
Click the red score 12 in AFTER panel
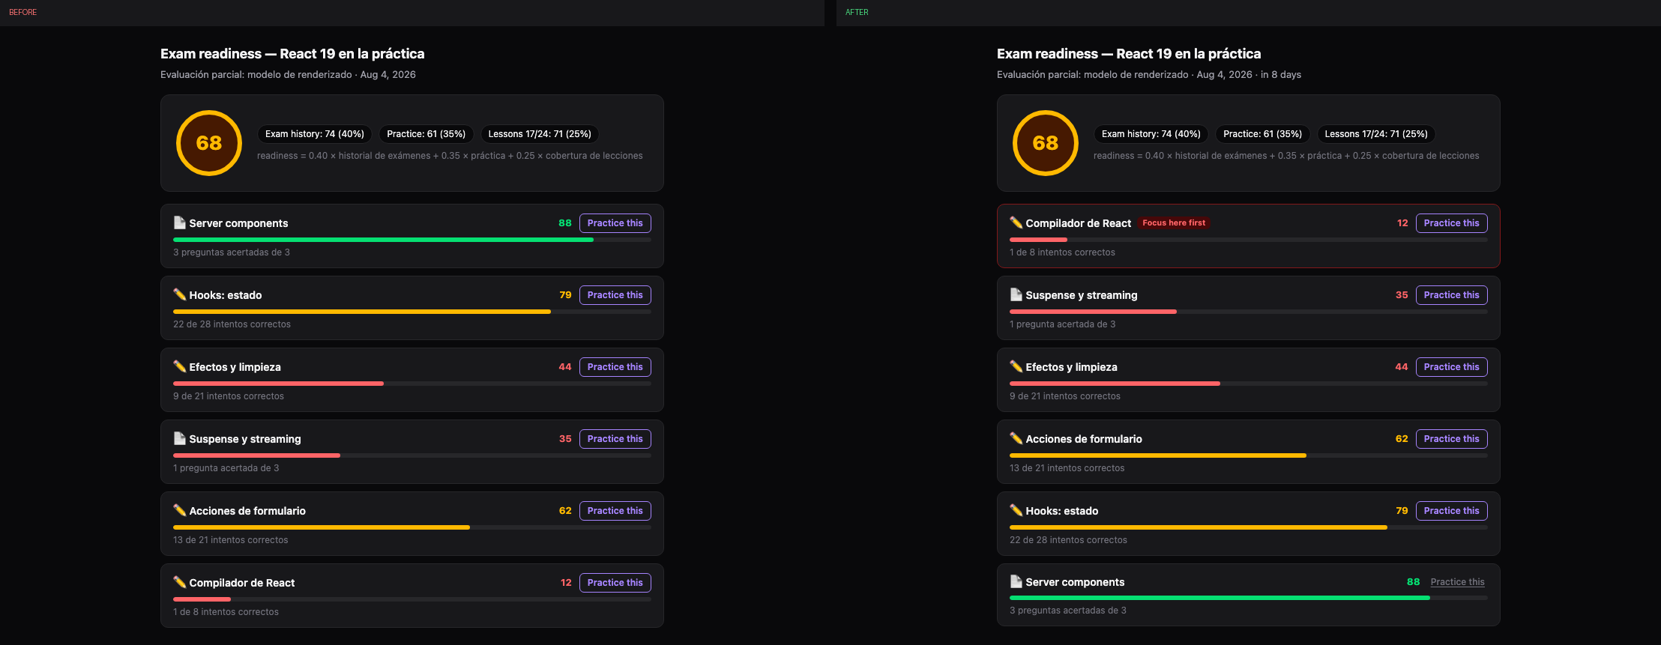(1402, 223)
